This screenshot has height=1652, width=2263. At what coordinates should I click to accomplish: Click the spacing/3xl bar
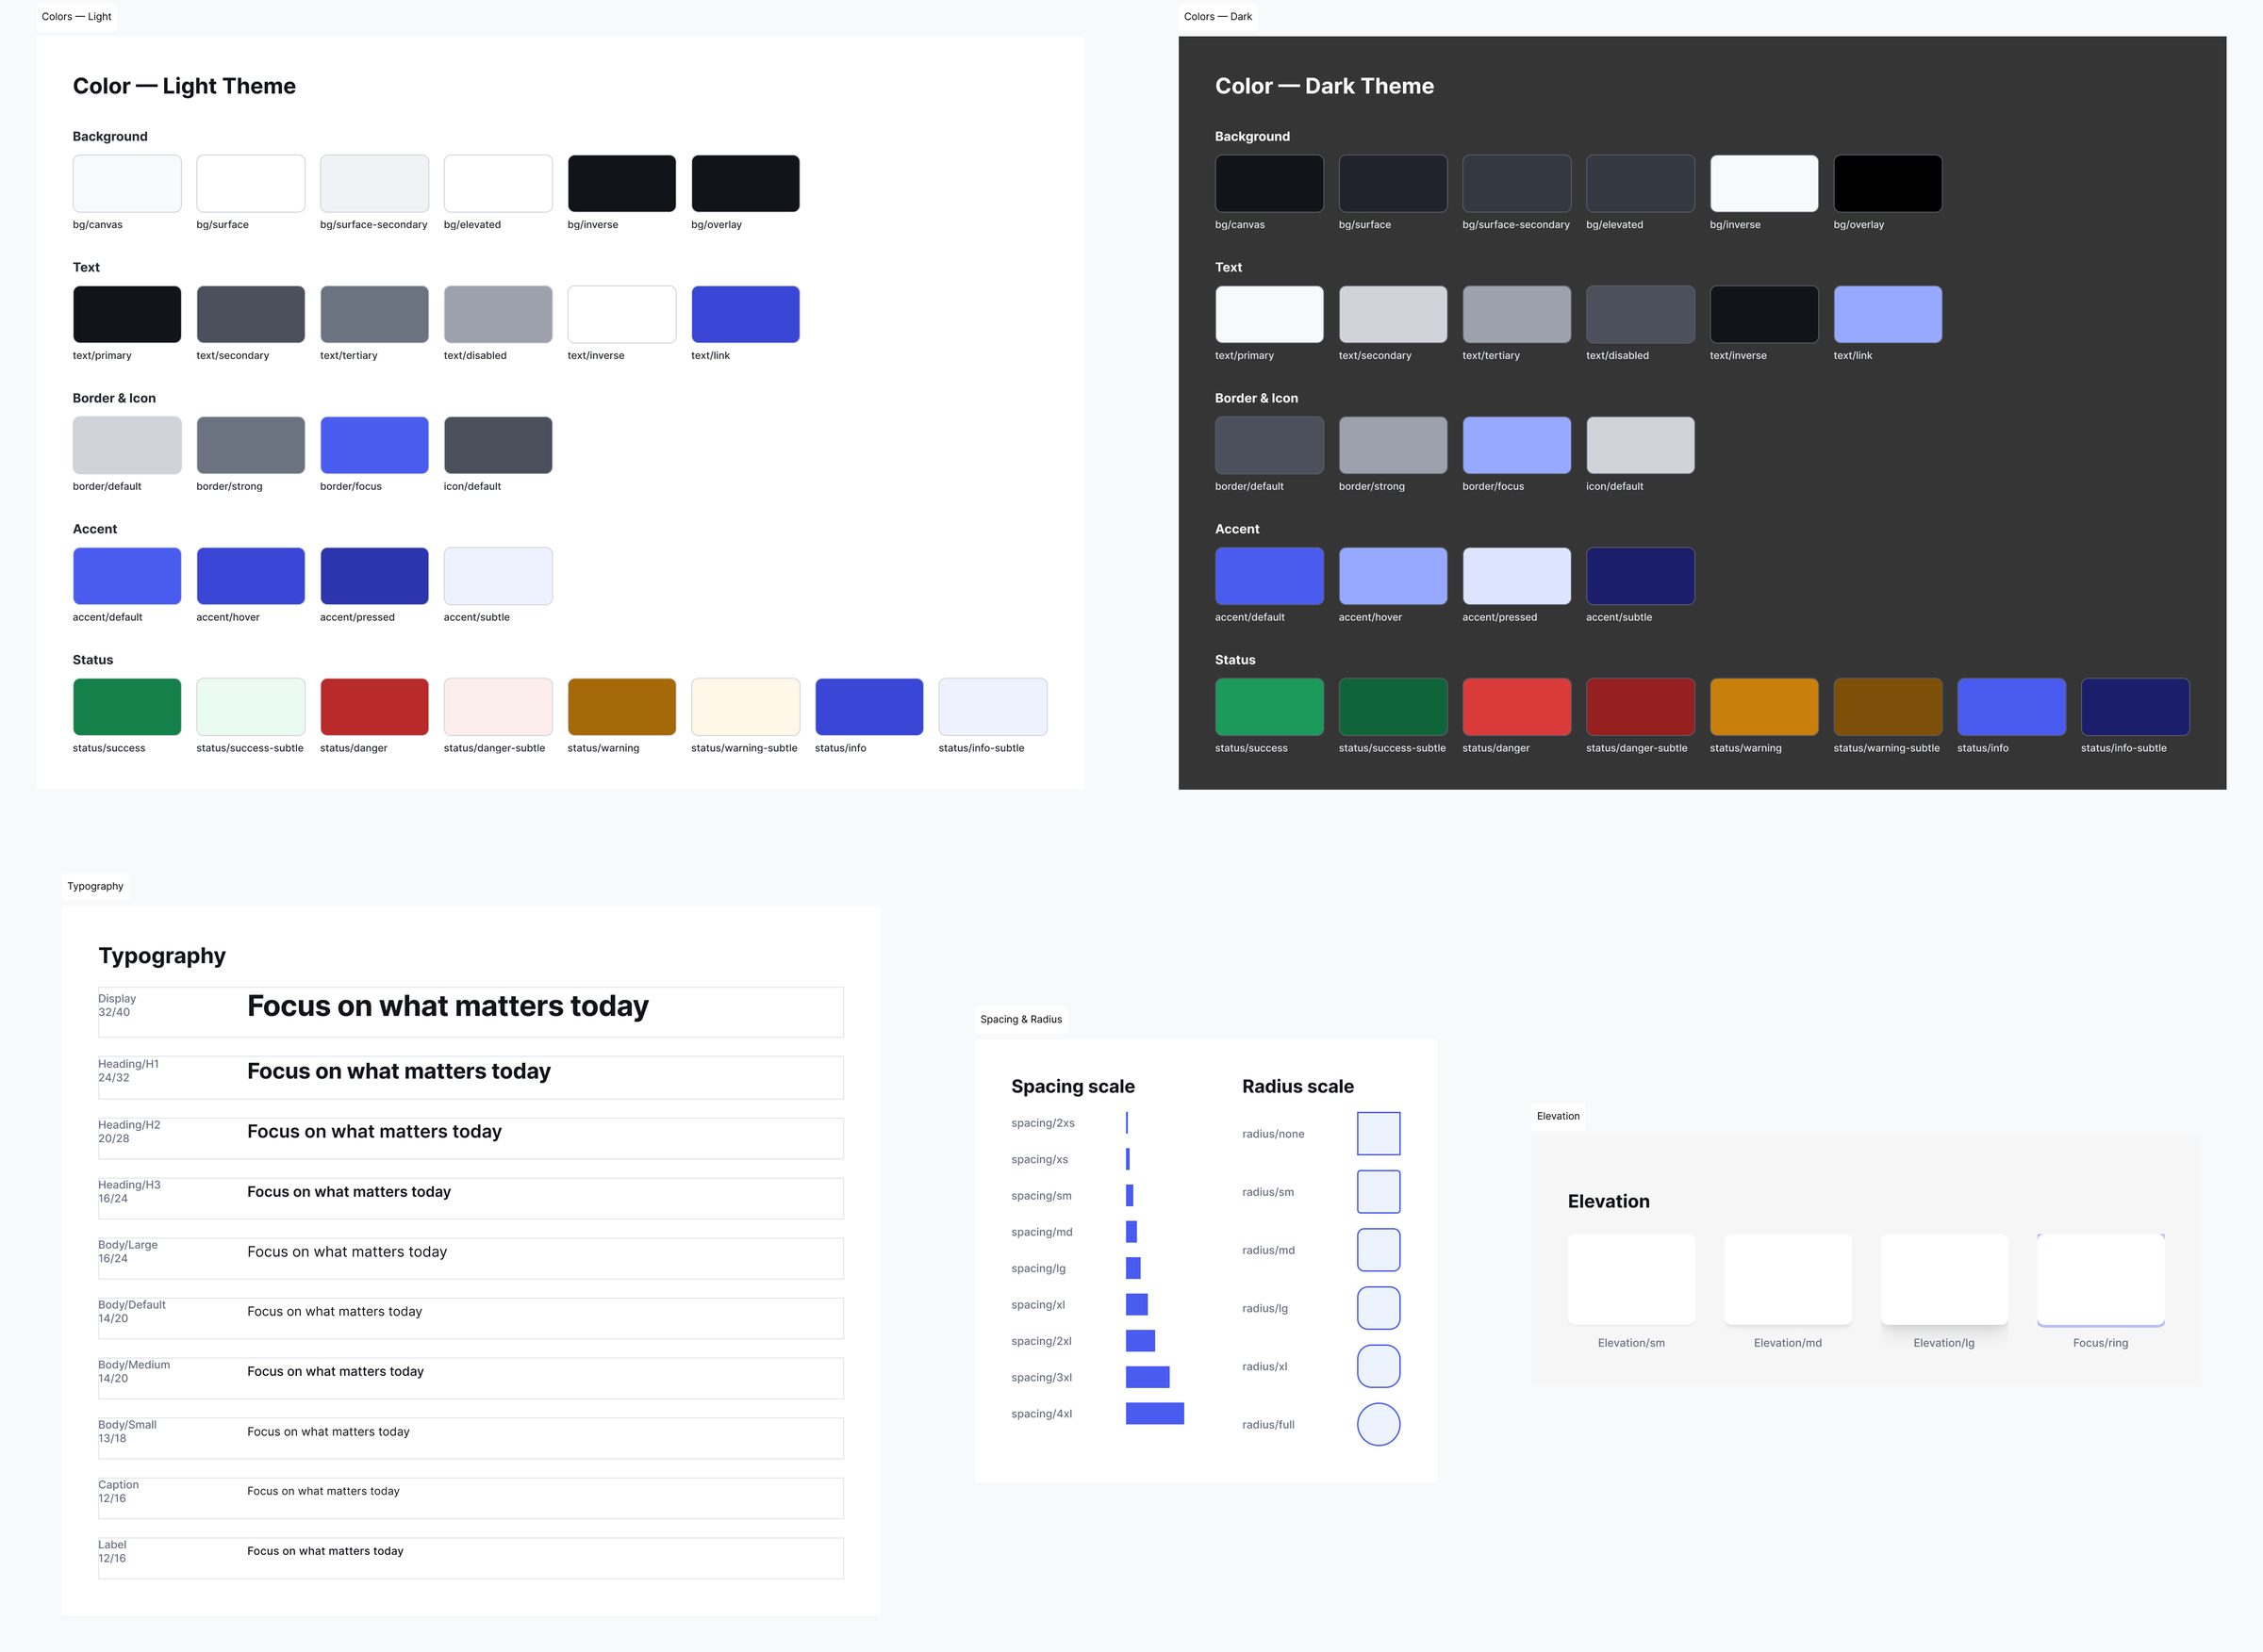pos(1148,1377)
